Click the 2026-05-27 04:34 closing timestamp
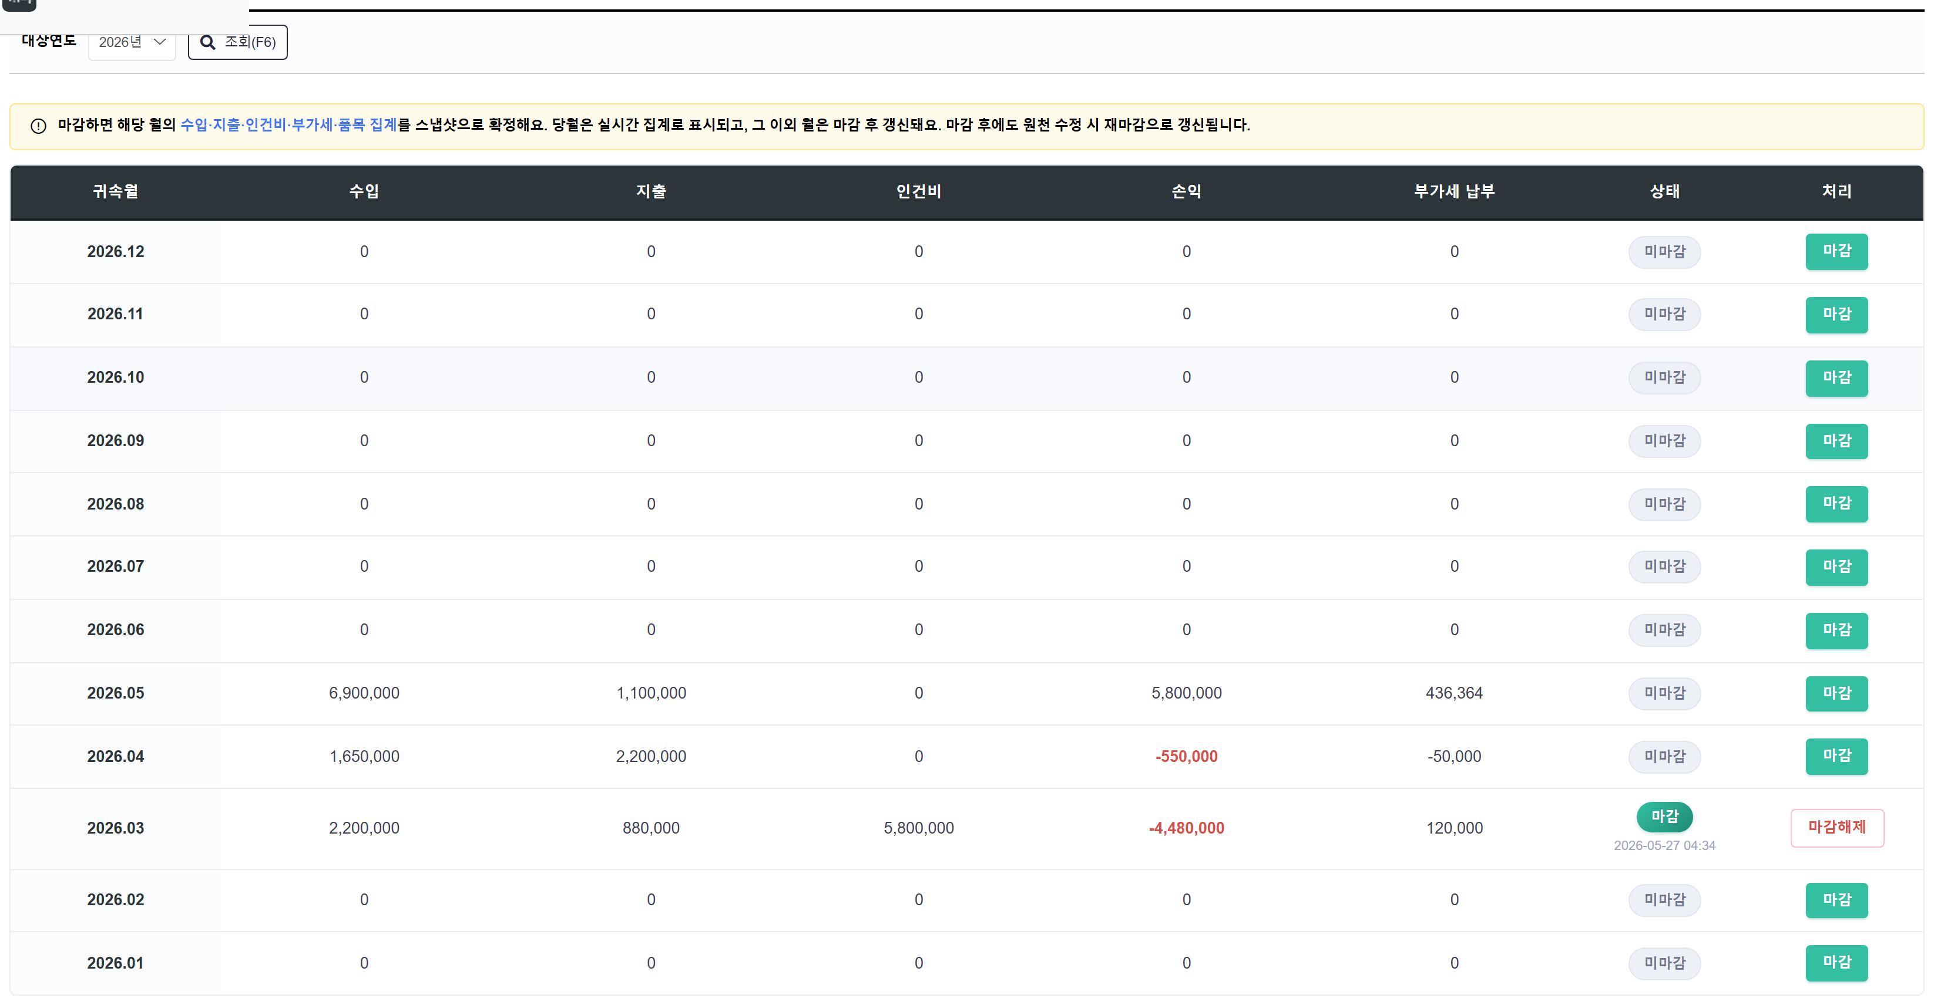Viewport: 1934px width, 1005px height. 1664,846
